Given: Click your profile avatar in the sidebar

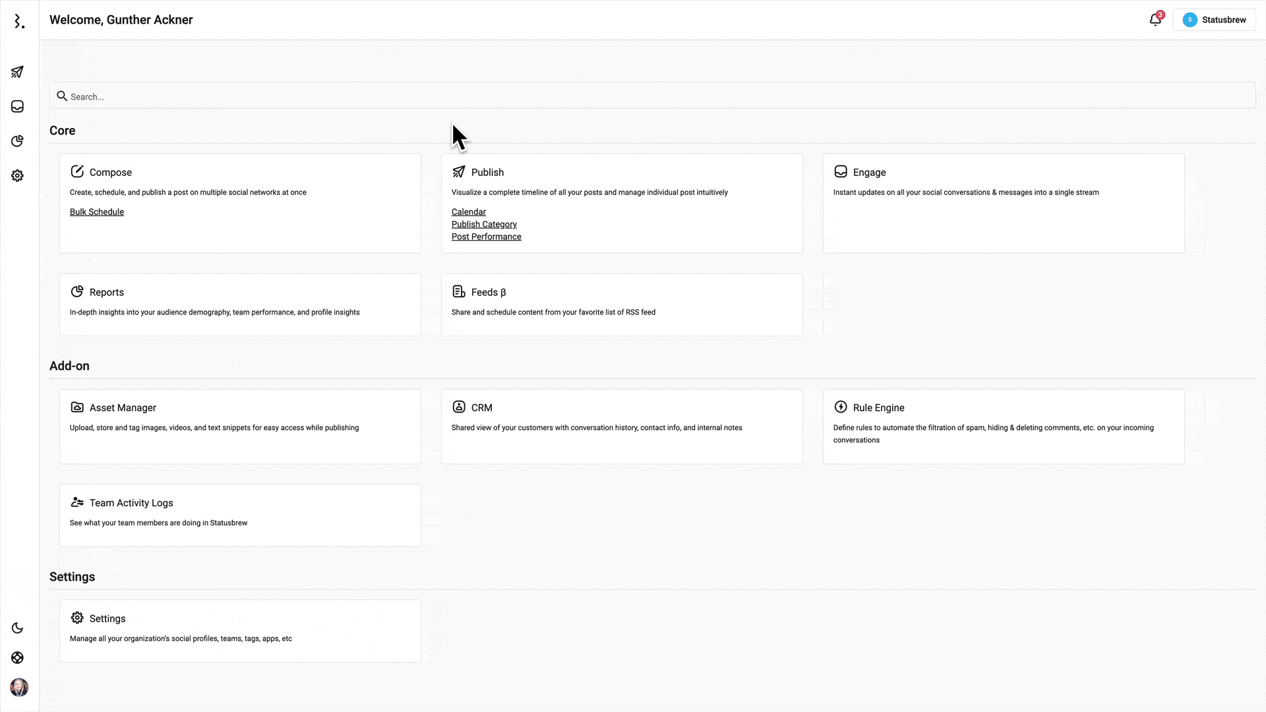Looking at the screenshot, I should pos(20,688).
